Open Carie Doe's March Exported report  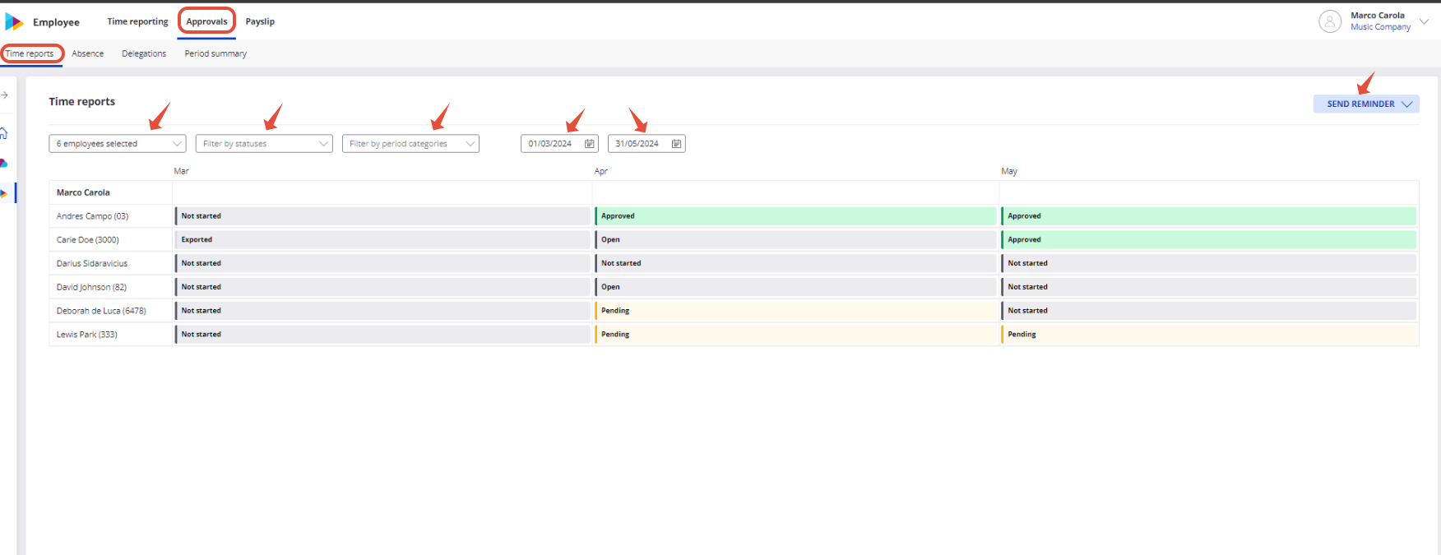click(382, 240)
